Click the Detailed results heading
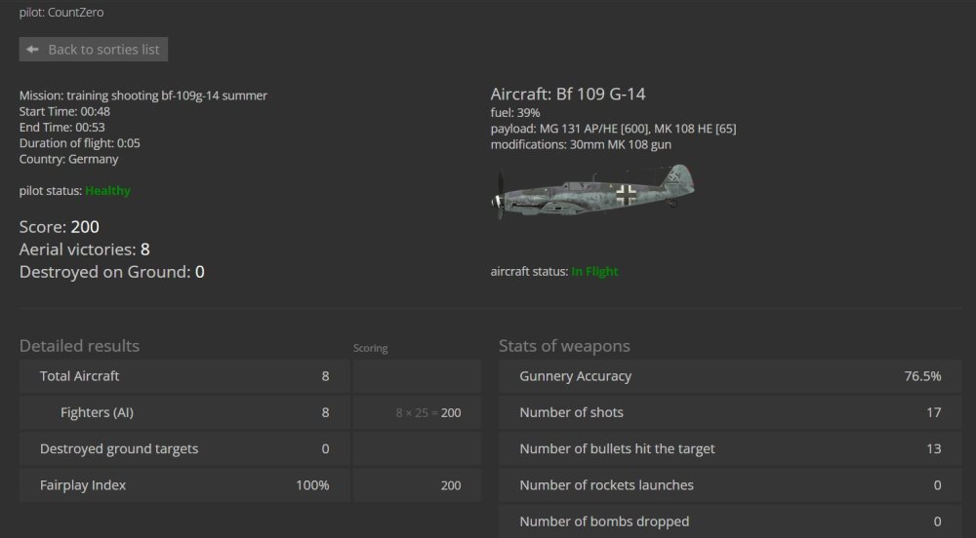976x538 pixels. click(79, 346)
